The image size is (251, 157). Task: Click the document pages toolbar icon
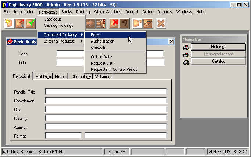(x=137, y=23)
